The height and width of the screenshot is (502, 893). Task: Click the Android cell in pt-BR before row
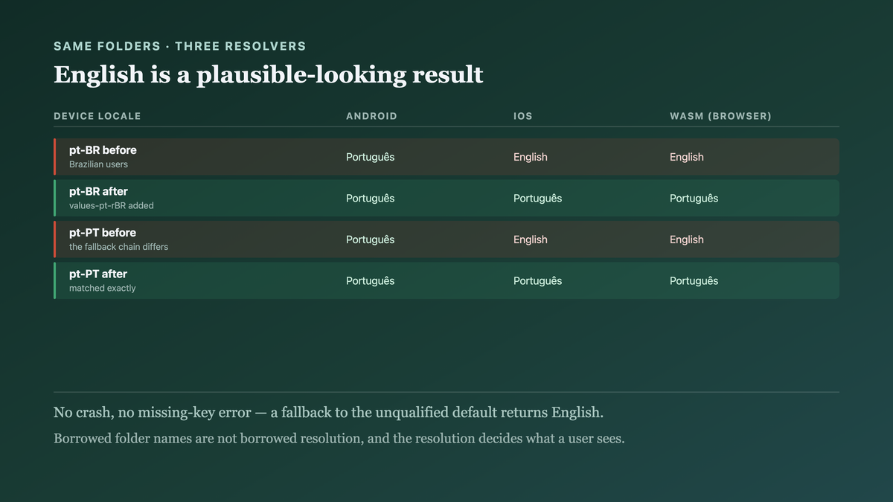pos(371,157)
